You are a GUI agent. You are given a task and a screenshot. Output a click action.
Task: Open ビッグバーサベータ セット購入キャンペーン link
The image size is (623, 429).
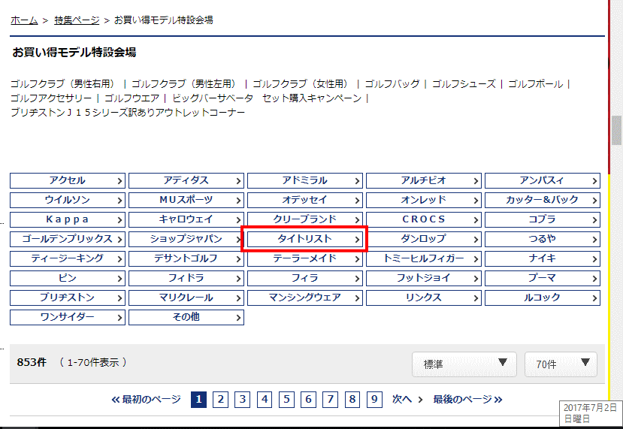point(267,98)
